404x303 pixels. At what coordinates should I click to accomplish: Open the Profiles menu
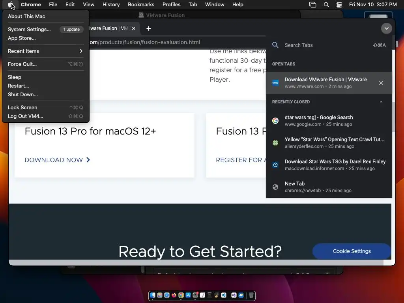(171, 4)
